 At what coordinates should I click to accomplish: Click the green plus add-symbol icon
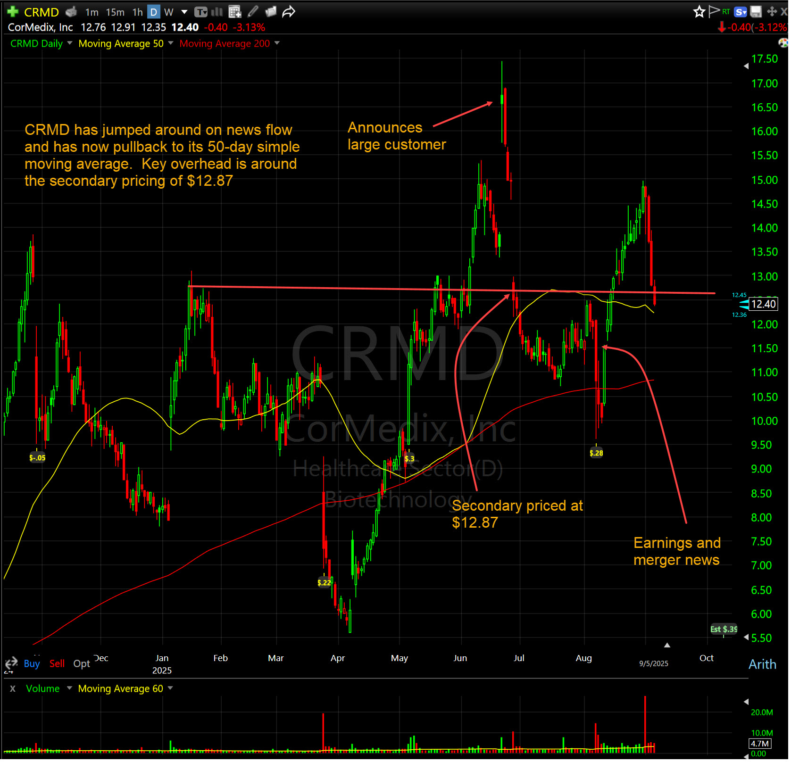point(13,11)
